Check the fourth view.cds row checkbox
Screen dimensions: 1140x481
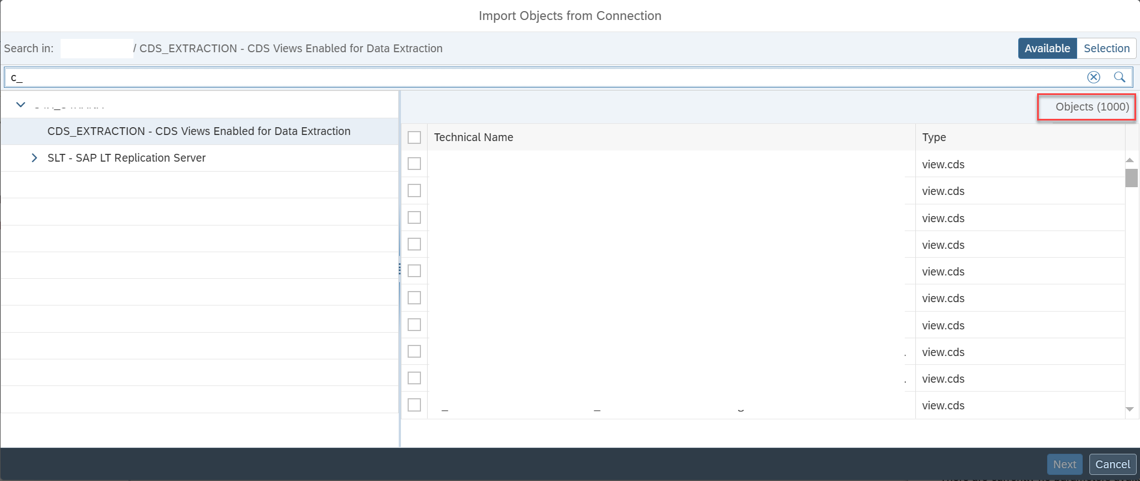tap(414, 244)
